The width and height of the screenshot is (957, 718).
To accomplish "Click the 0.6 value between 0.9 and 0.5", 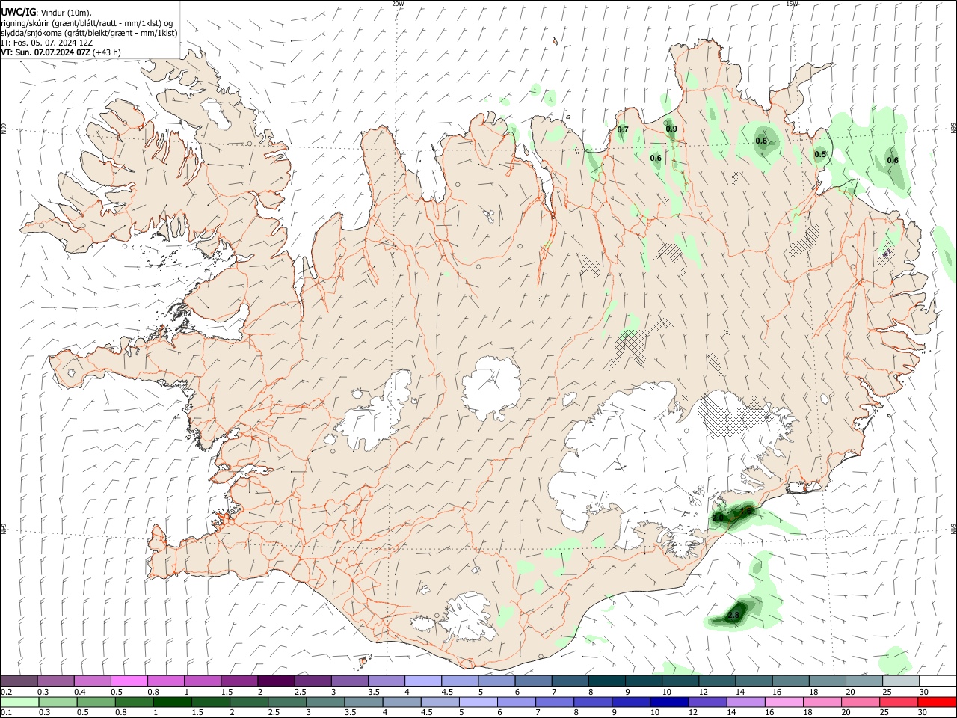I will coord(761,141).
